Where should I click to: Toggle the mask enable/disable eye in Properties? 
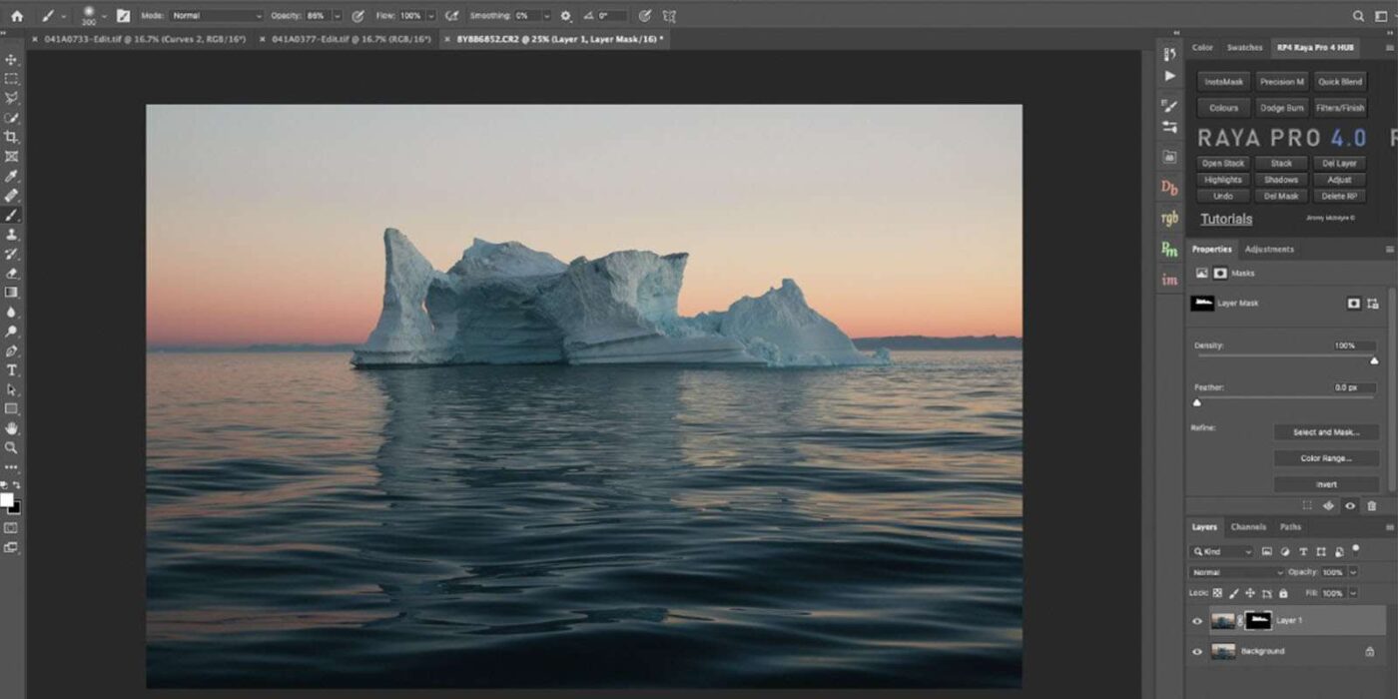(1350, 506)
